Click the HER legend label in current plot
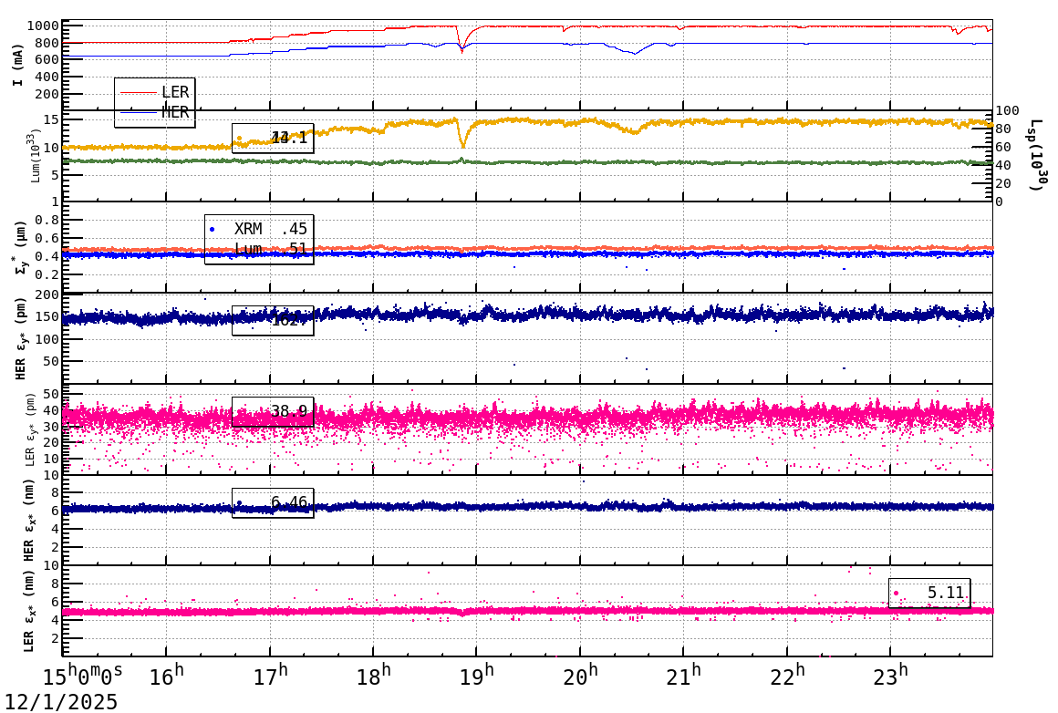The width and height of the screenshot is (1058, 713). click(x=175, y=112)
